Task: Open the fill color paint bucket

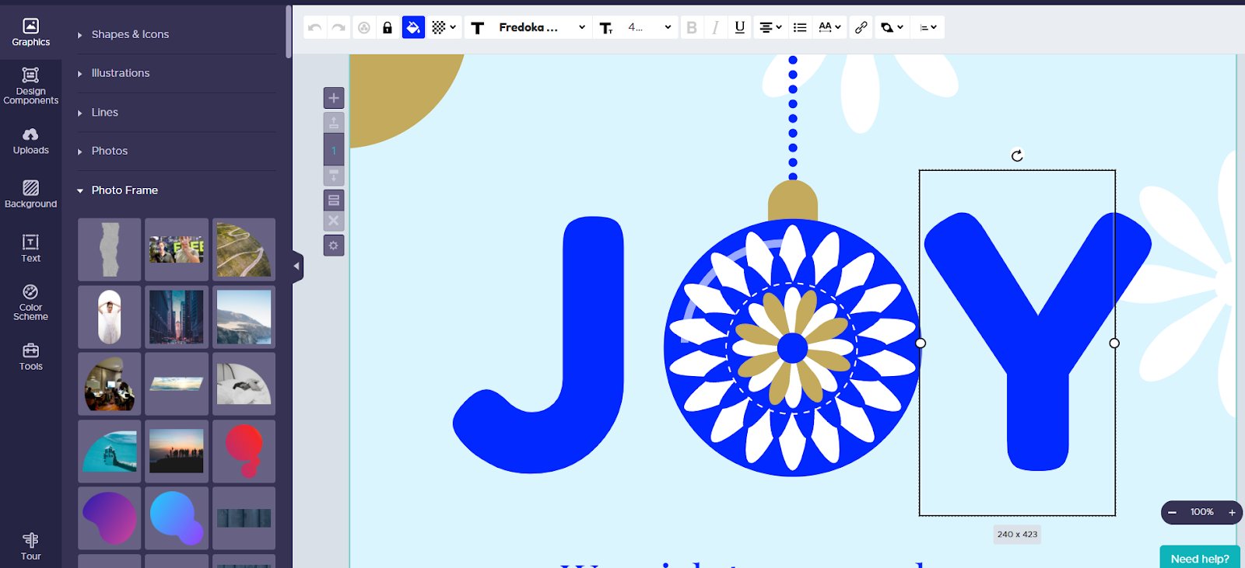Action: pyautogui.click(x=413, y=28)
